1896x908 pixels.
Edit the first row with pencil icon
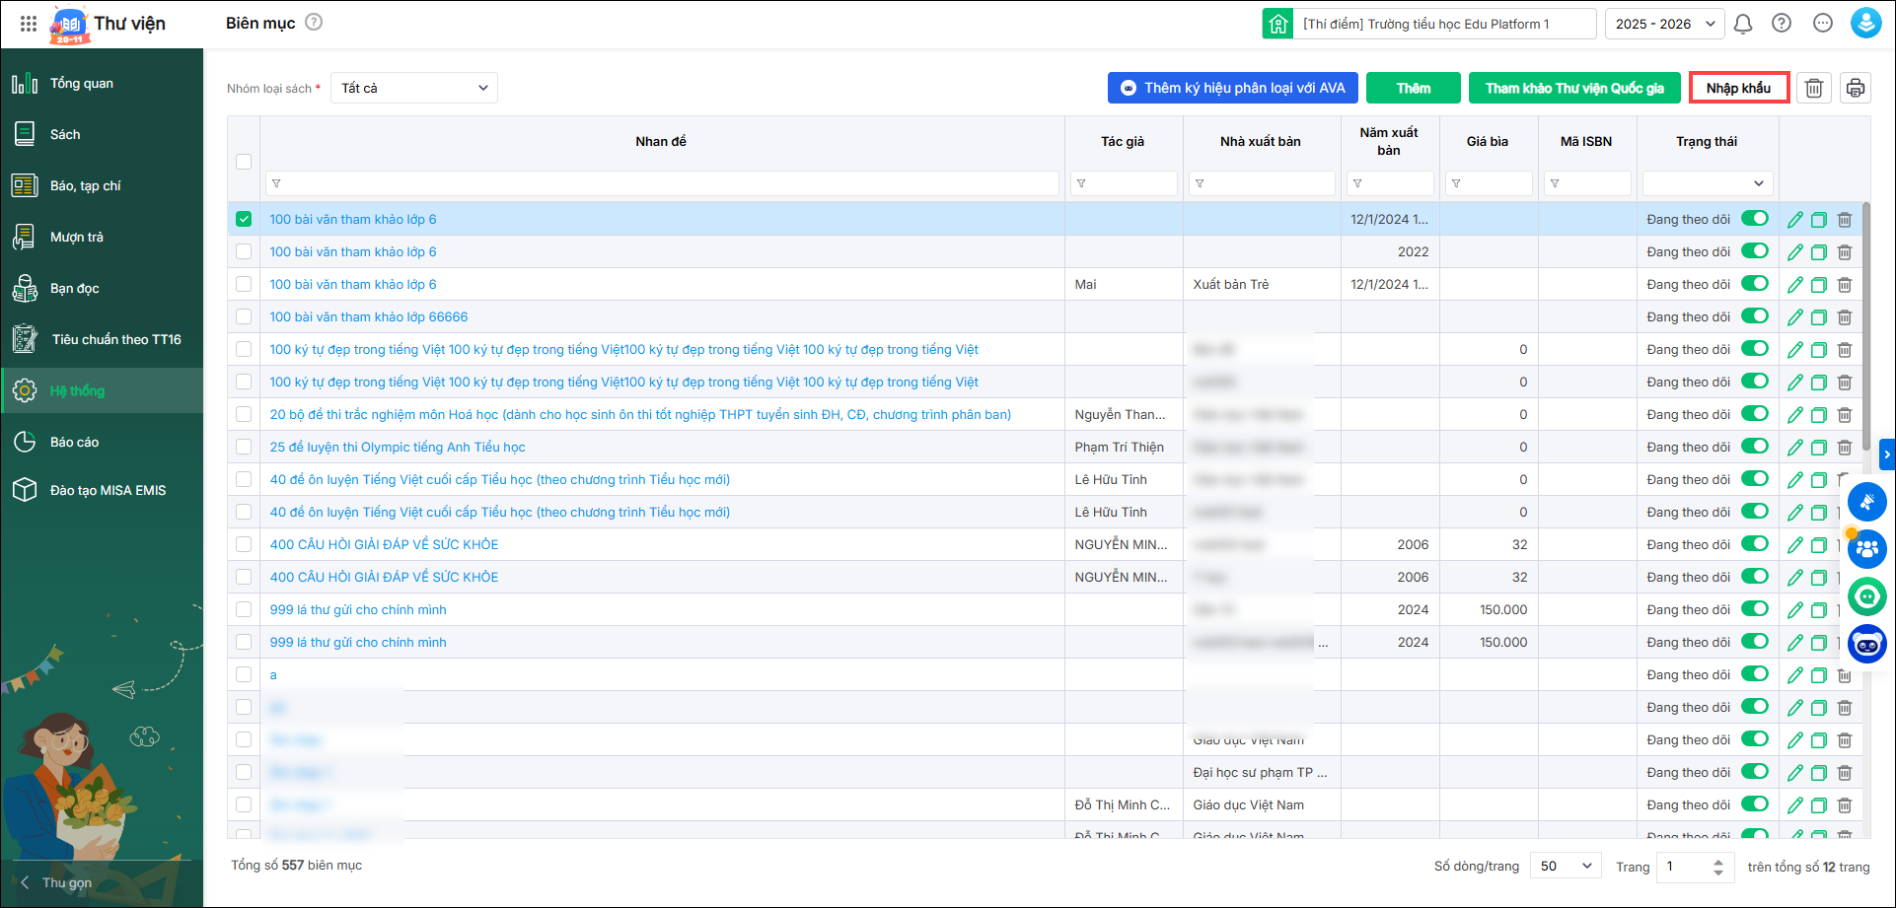click(1794, 220)
